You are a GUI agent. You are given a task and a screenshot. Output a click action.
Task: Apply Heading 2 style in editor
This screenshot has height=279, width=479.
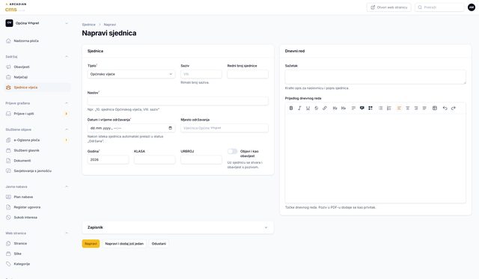[x=335, y=108]
